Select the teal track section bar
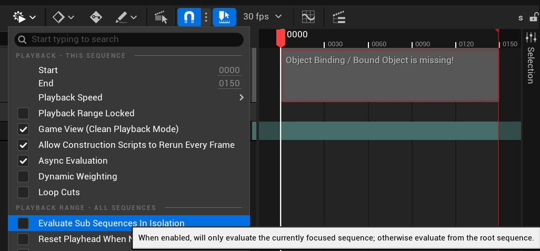The height and width of the screenshot is (251, 540). [389, 131]
